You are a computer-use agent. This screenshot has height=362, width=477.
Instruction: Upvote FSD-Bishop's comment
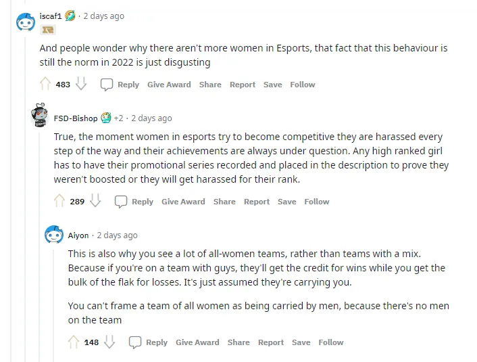(60, 202)
